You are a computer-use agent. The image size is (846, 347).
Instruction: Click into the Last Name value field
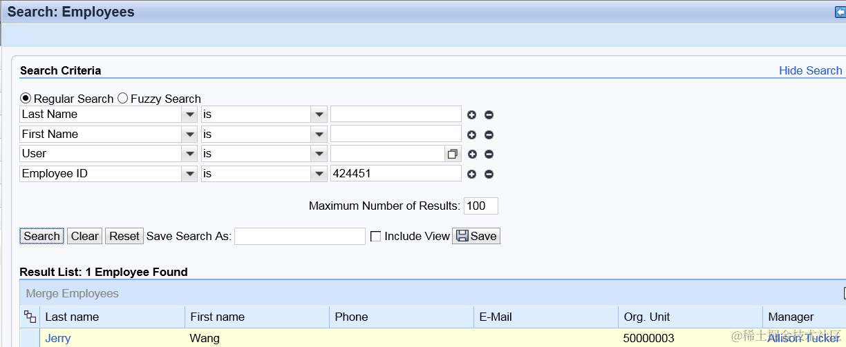[x=396, y=115]
